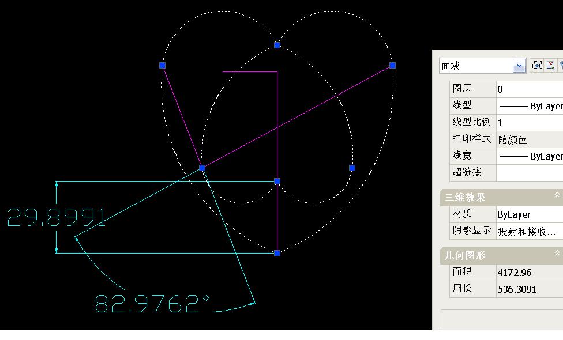Select the upper-left grip on the heart outline
The height and width of the screenshot is (340, 563).
tap(162, 65)
